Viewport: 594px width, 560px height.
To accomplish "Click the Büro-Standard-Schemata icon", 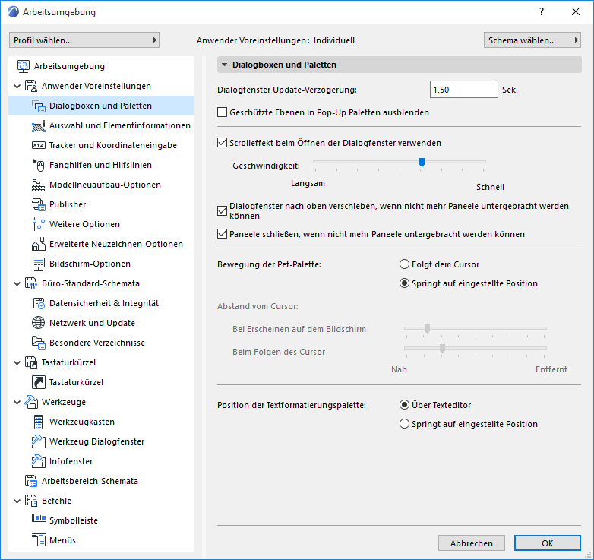I will 31,283.
